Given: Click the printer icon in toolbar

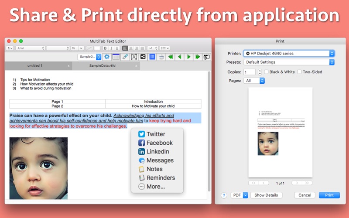Looking at the screenshot, I should point(161,57).
